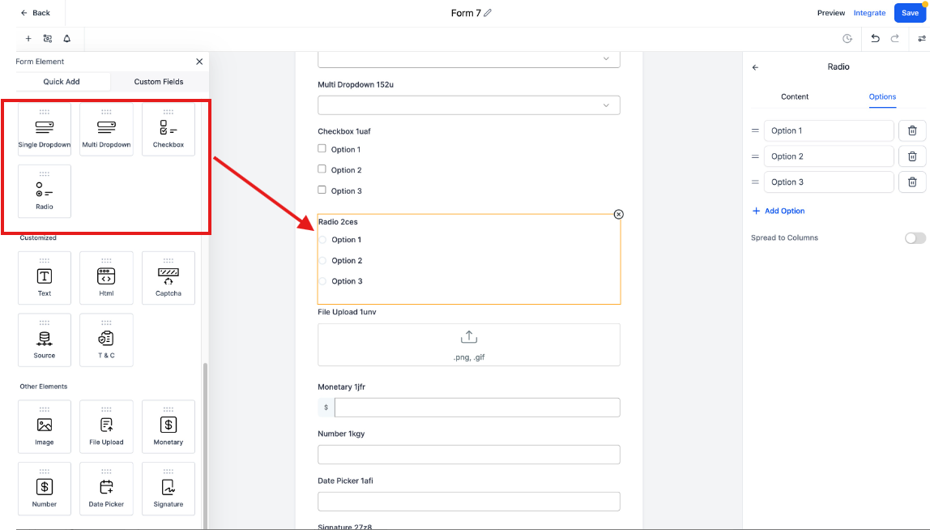The width and height of the screenshot is (930, 530).
Task: Click the left panel scrollbar
Action: [205, 445]
